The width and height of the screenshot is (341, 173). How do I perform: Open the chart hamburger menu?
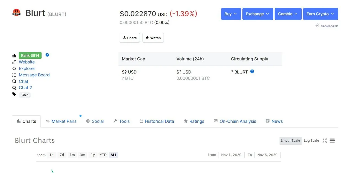332,141
